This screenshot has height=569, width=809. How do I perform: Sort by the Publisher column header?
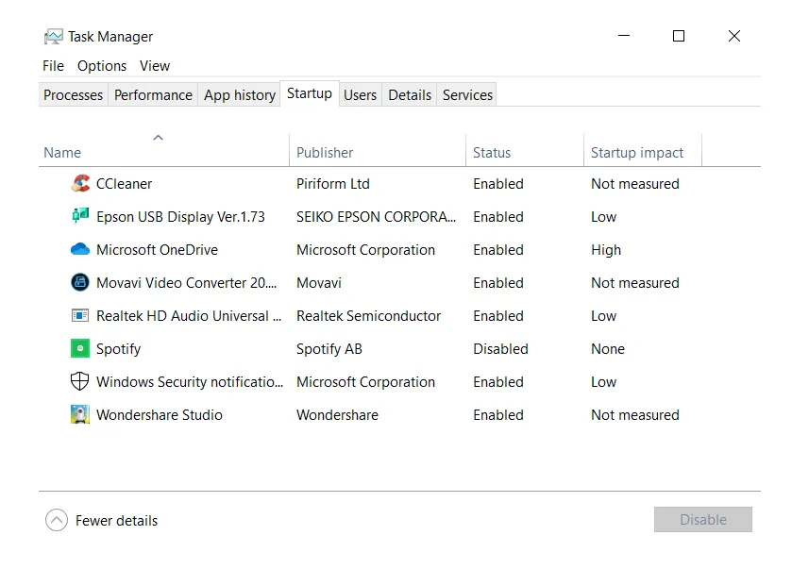(378, 152)
